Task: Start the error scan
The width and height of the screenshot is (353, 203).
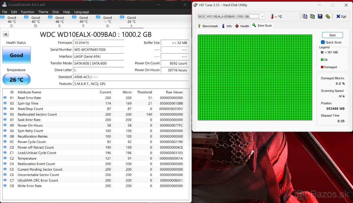Action: tap(332, 35)
